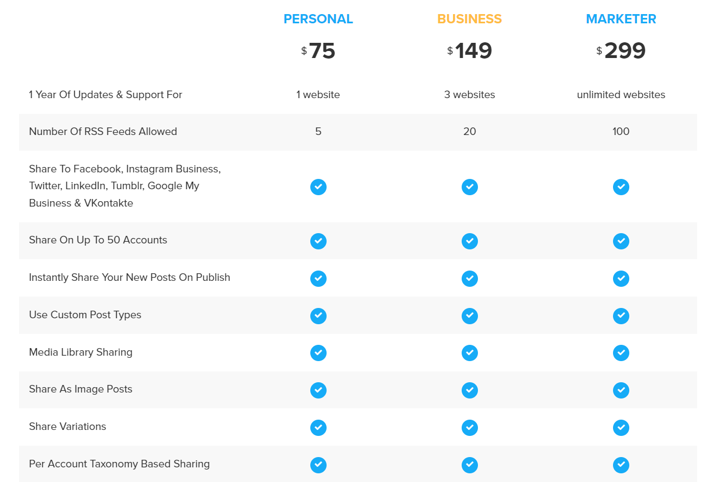This screenshot has width=715, height=482.
Task: Click Personal checkmark for Per Account Taxonomy Sharing
Action: tap(318, 465)
